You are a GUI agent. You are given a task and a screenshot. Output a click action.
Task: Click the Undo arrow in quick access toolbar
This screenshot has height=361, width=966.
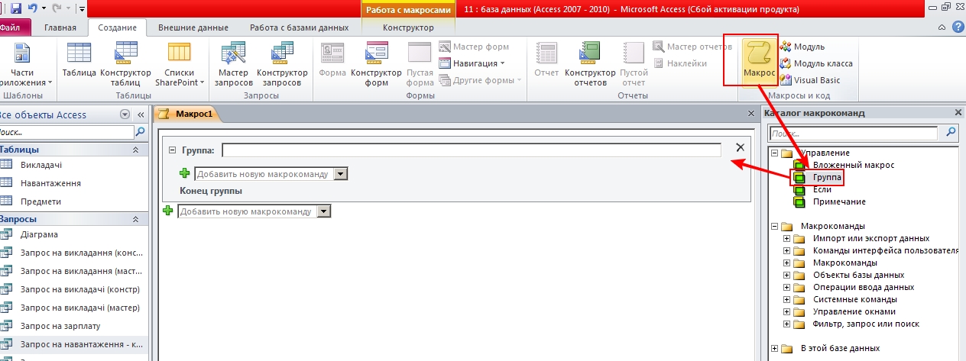33,9
